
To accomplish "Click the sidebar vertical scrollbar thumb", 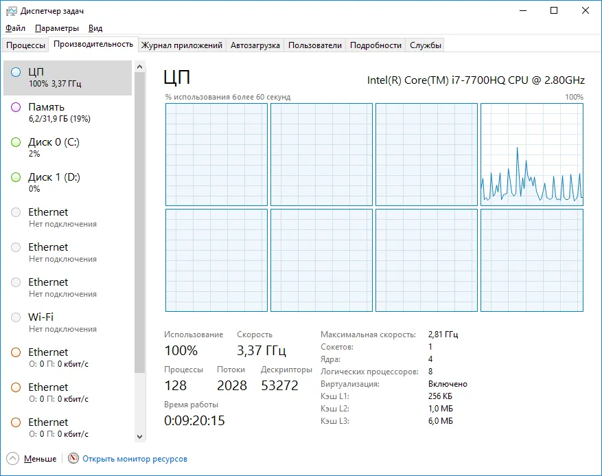I will [140, 223].
